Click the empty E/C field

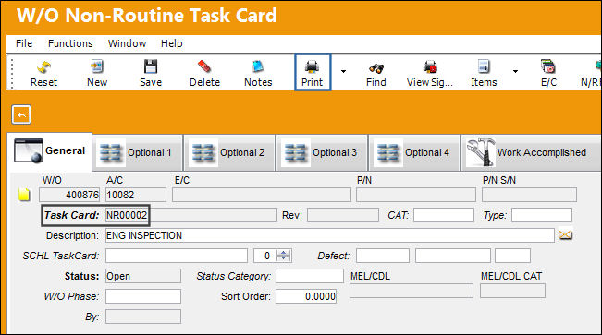262,195
